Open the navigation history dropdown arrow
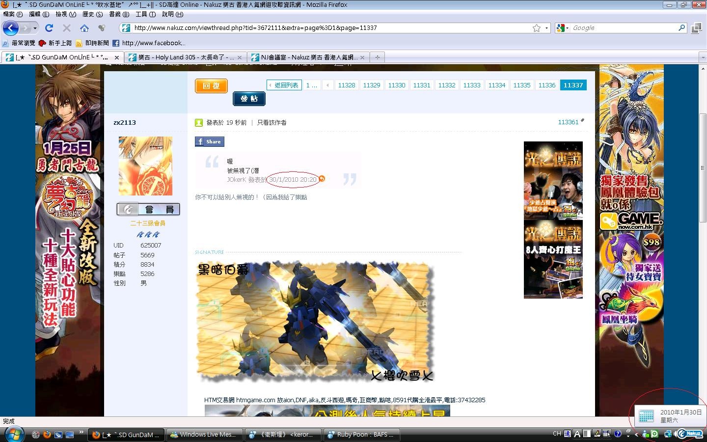 tap(35, 28)
